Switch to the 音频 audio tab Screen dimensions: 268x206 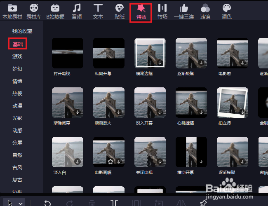77,12
